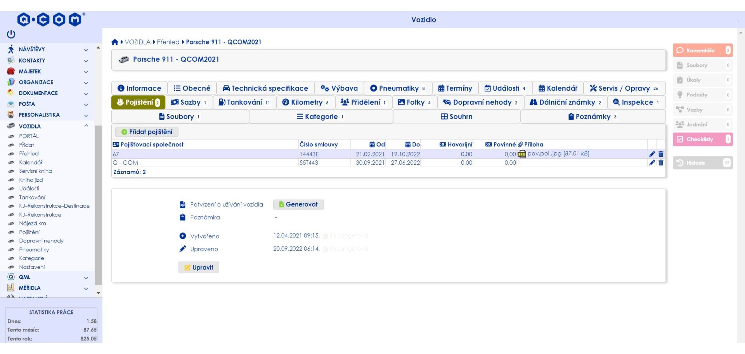Open the Inspekce tab
The height and width of the screenshot is (354, 745).
click(636, 102)
